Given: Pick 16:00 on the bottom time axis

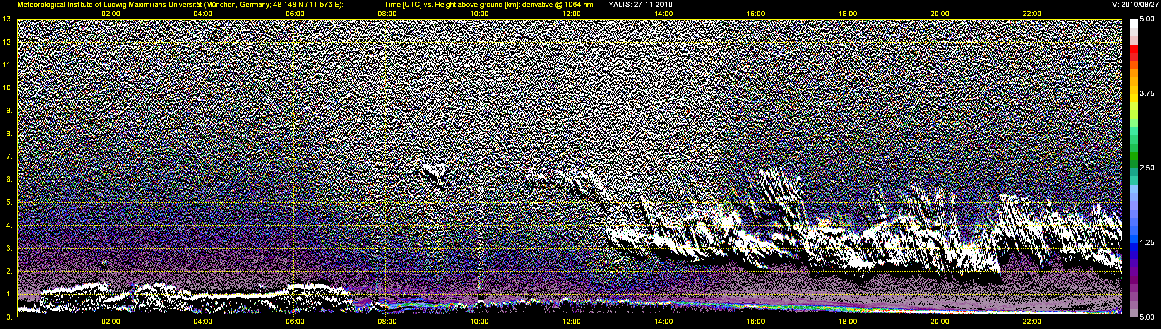Looking at the screenshot, I should pyautogui.click(x=755, y=322).
